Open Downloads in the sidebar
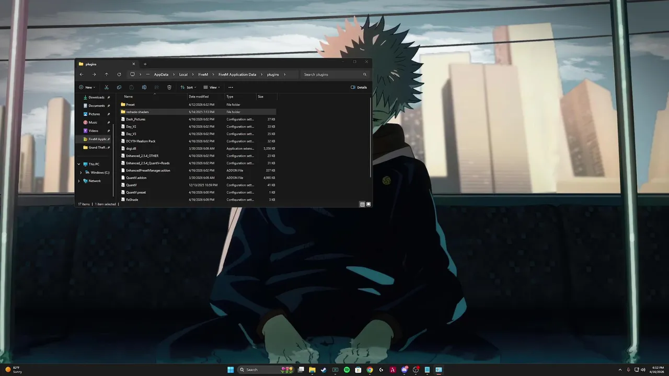The width and height of the screenshot is (669, 376). tap(96, 97)
